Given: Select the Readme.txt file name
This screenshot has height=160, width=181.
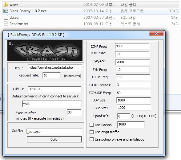Looking at the screenshot, I should click(19, 24).
